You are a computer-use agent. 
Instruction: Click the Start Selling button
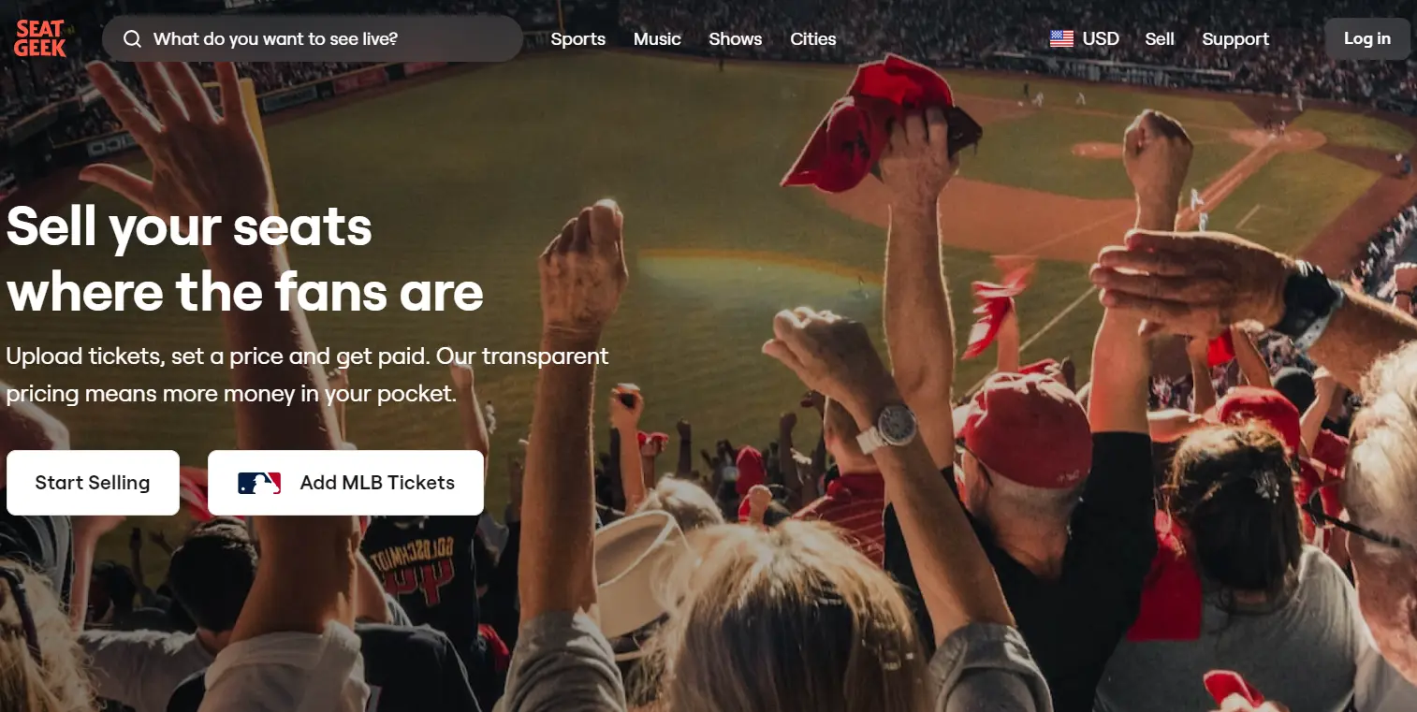pyautogui.click(x=93, y=483)
